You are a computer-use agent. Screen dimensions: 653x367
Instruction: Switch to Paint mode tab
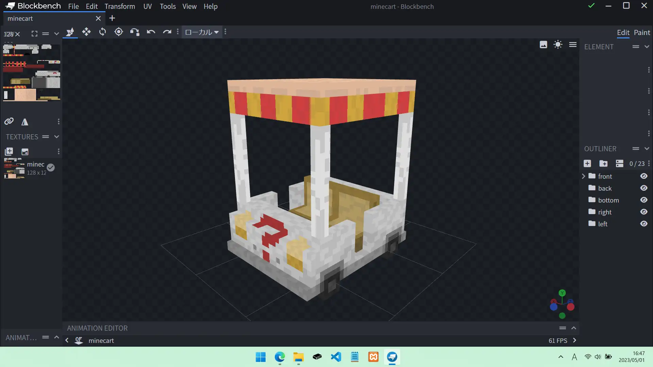coord(641,33)
